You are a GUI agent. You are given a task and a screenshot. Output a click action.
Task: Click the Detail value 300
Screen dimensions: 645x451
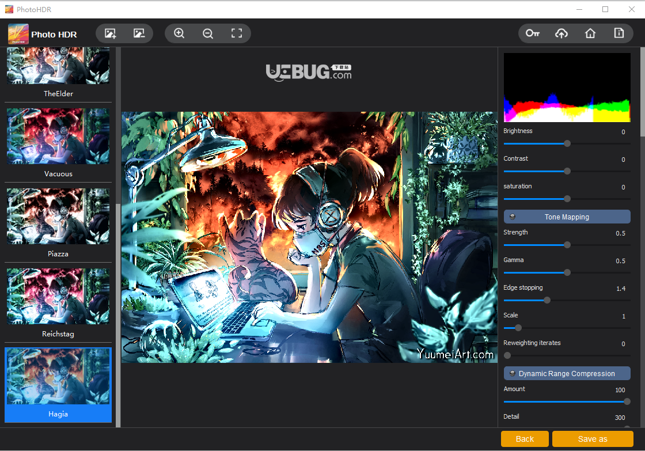tap(620, 417)
